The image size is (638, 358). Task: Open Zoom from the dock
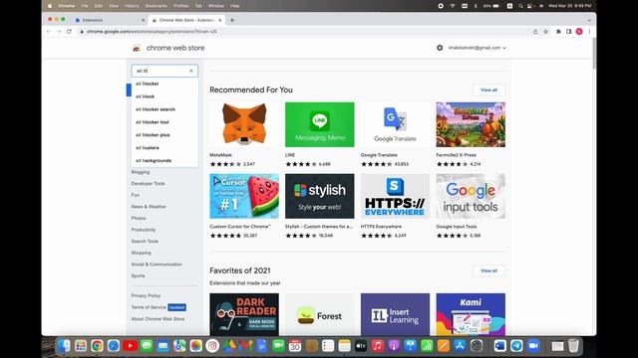(x=533, y=345)
